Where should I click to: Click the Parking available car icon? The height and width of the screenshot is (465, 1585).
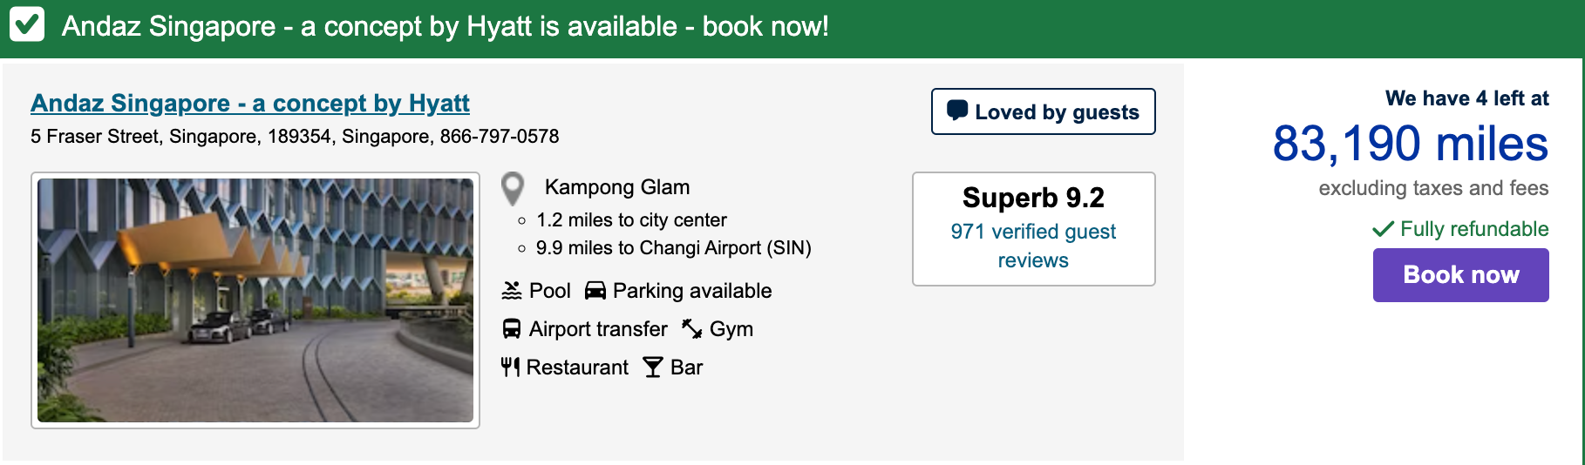[x=595, y=291]
